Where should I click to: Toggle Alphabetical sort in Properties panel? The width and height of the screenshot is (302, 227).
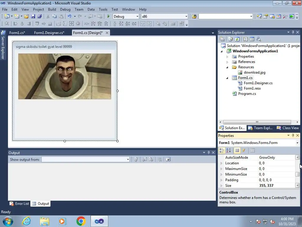229,150
